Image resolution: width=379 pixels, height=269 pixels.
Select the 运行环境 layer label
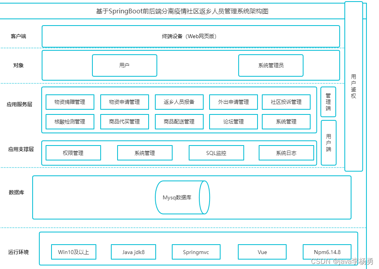point(18,252)
